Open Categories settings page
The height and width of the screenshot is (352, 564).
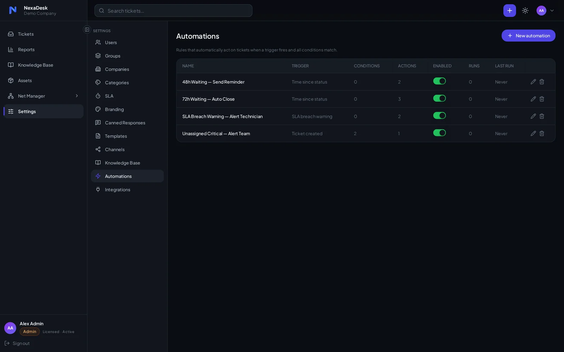click(x=127, y=83)
